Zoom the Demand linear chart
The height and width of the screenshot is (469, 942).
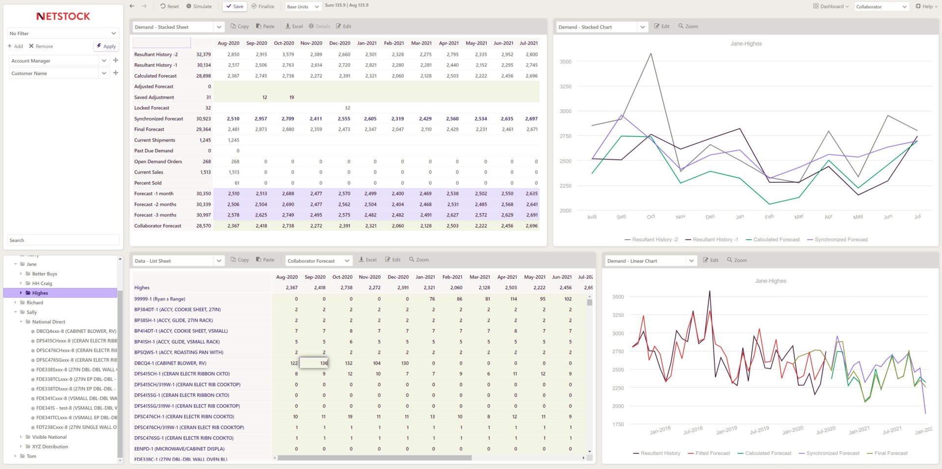click(x=737, y=260)
